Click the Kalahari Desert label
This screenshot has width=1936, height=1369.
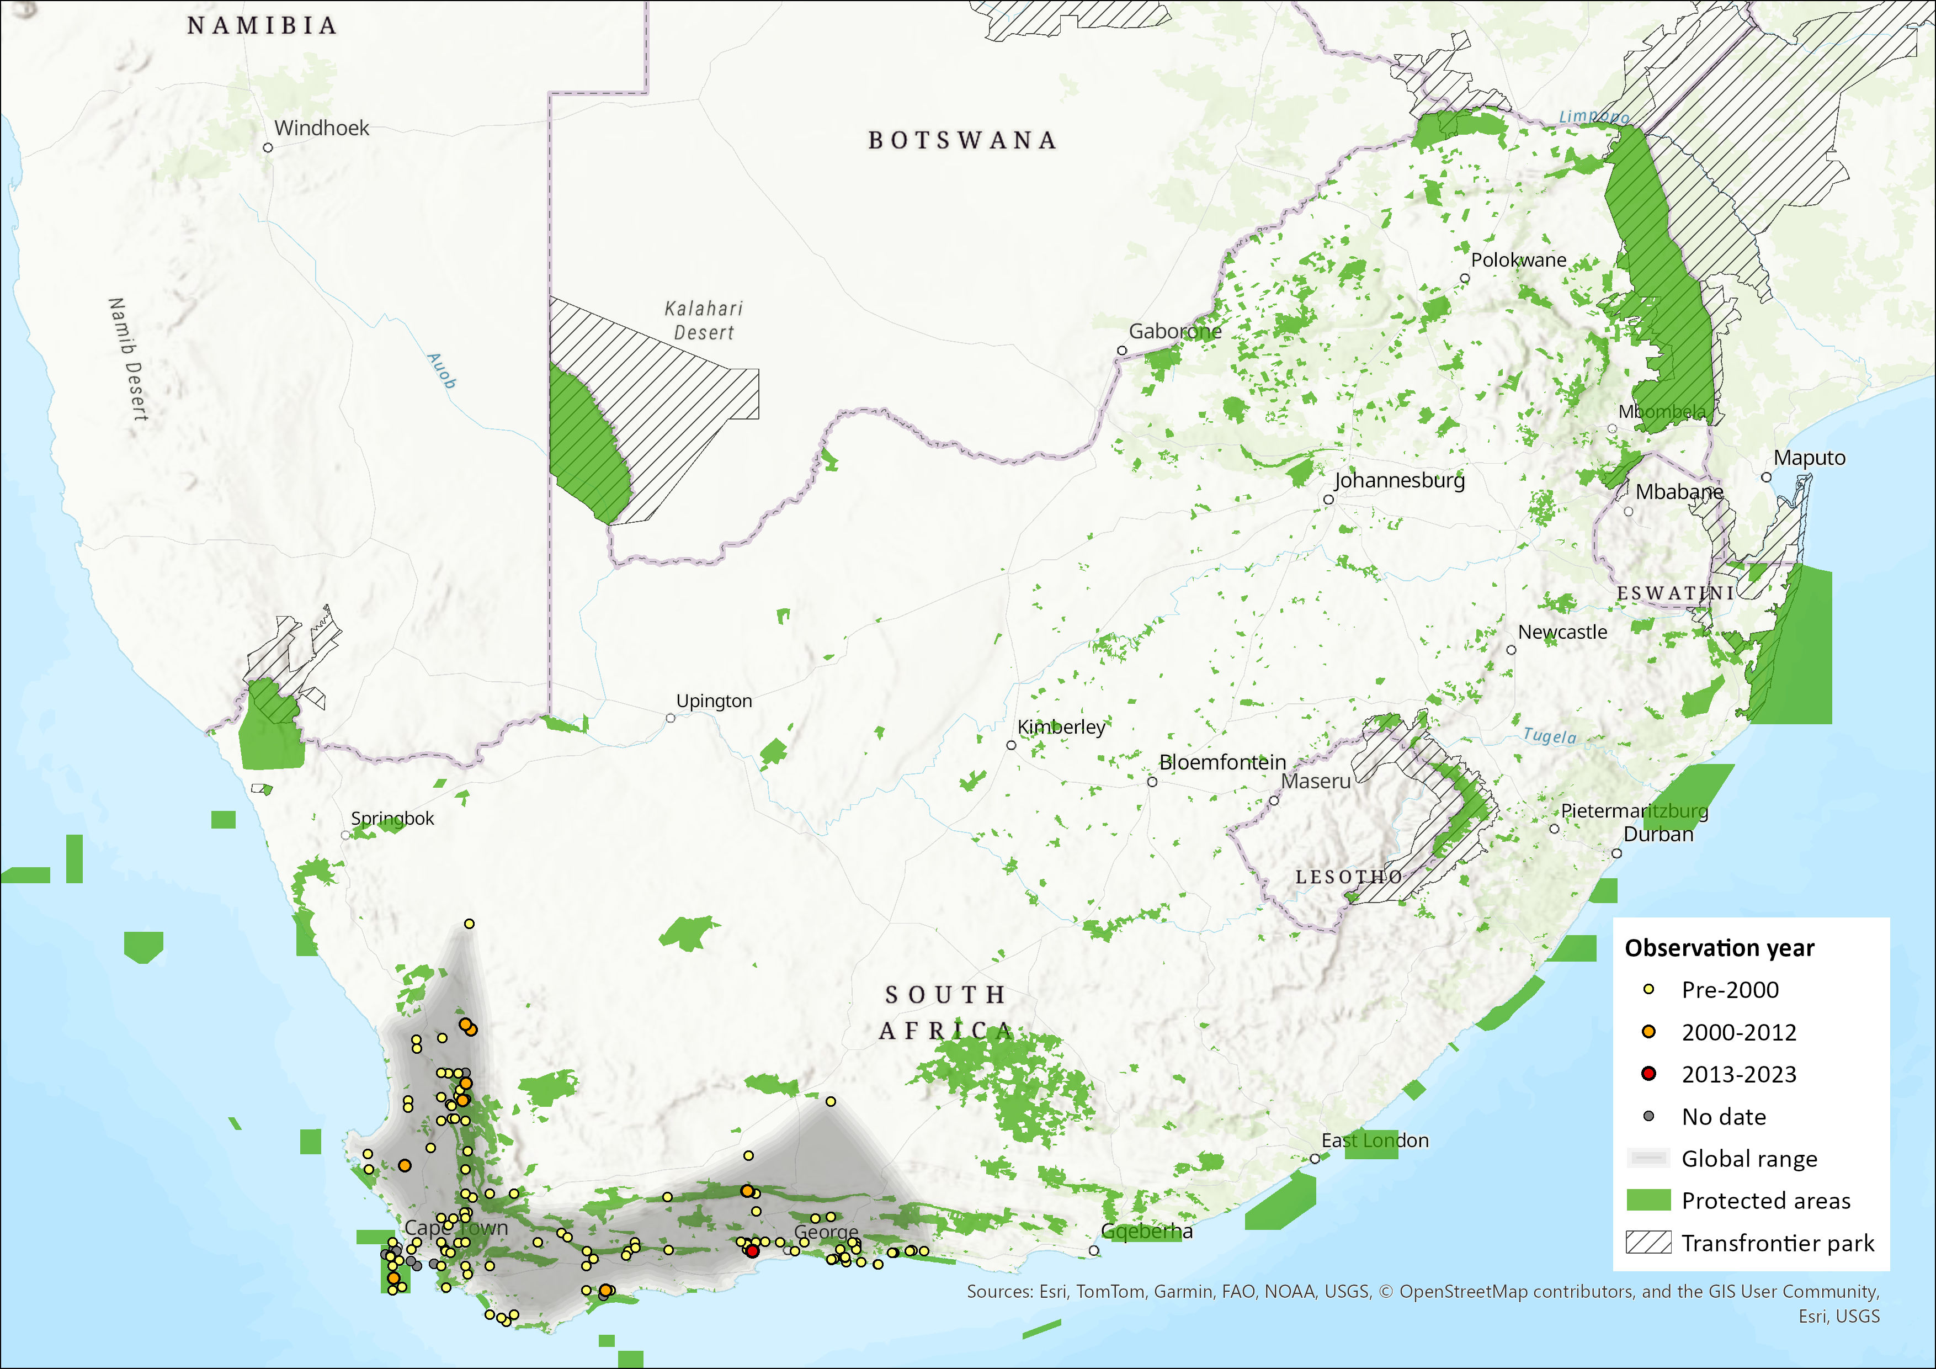703,321
